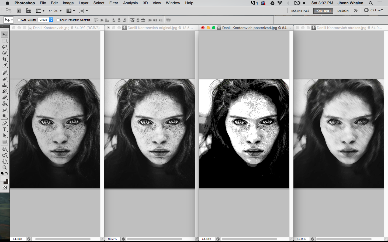Select the Horizontal Type tool
388x242 pixels.
click(x=5, y=129)
